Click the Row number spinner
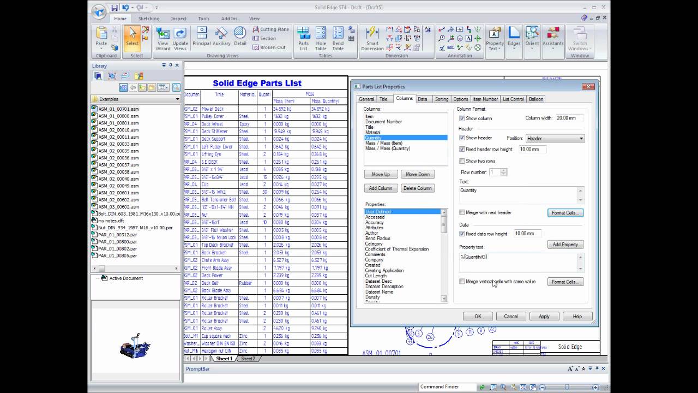This screenshot has height=393, width=698. [503, 172]
